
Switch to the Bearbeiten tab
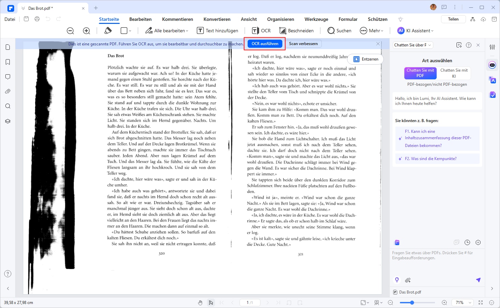[x=140, y=19]
